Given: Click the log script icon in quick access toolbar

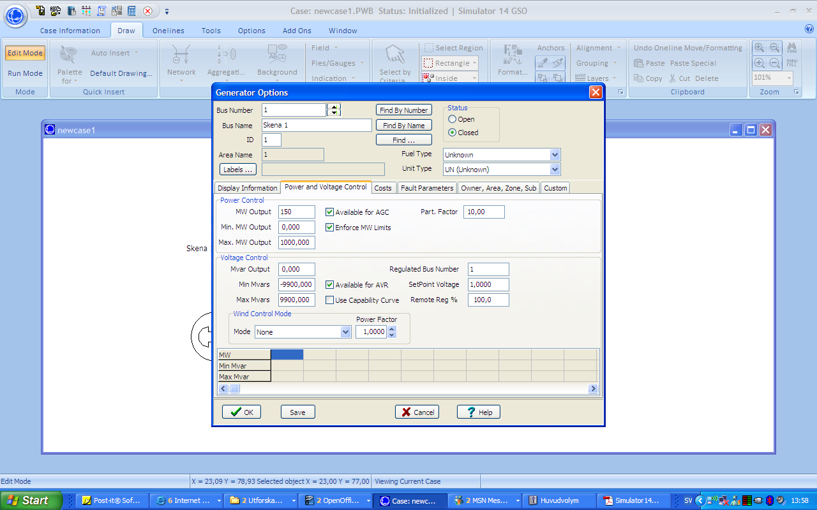Looking at the screenshot, I should point(101,11).
